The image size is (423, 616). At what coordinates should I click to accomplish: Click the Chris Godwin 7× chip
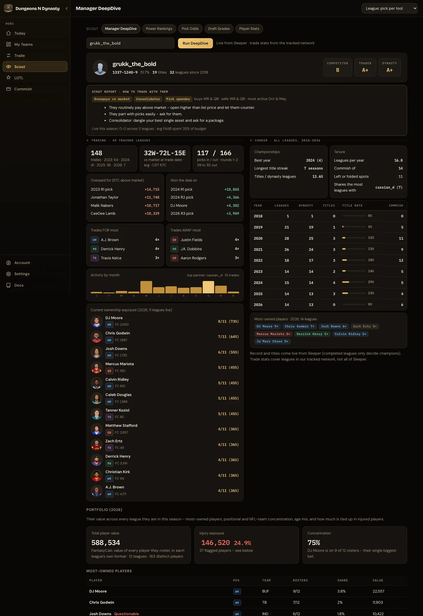click(x=300, y=326)
